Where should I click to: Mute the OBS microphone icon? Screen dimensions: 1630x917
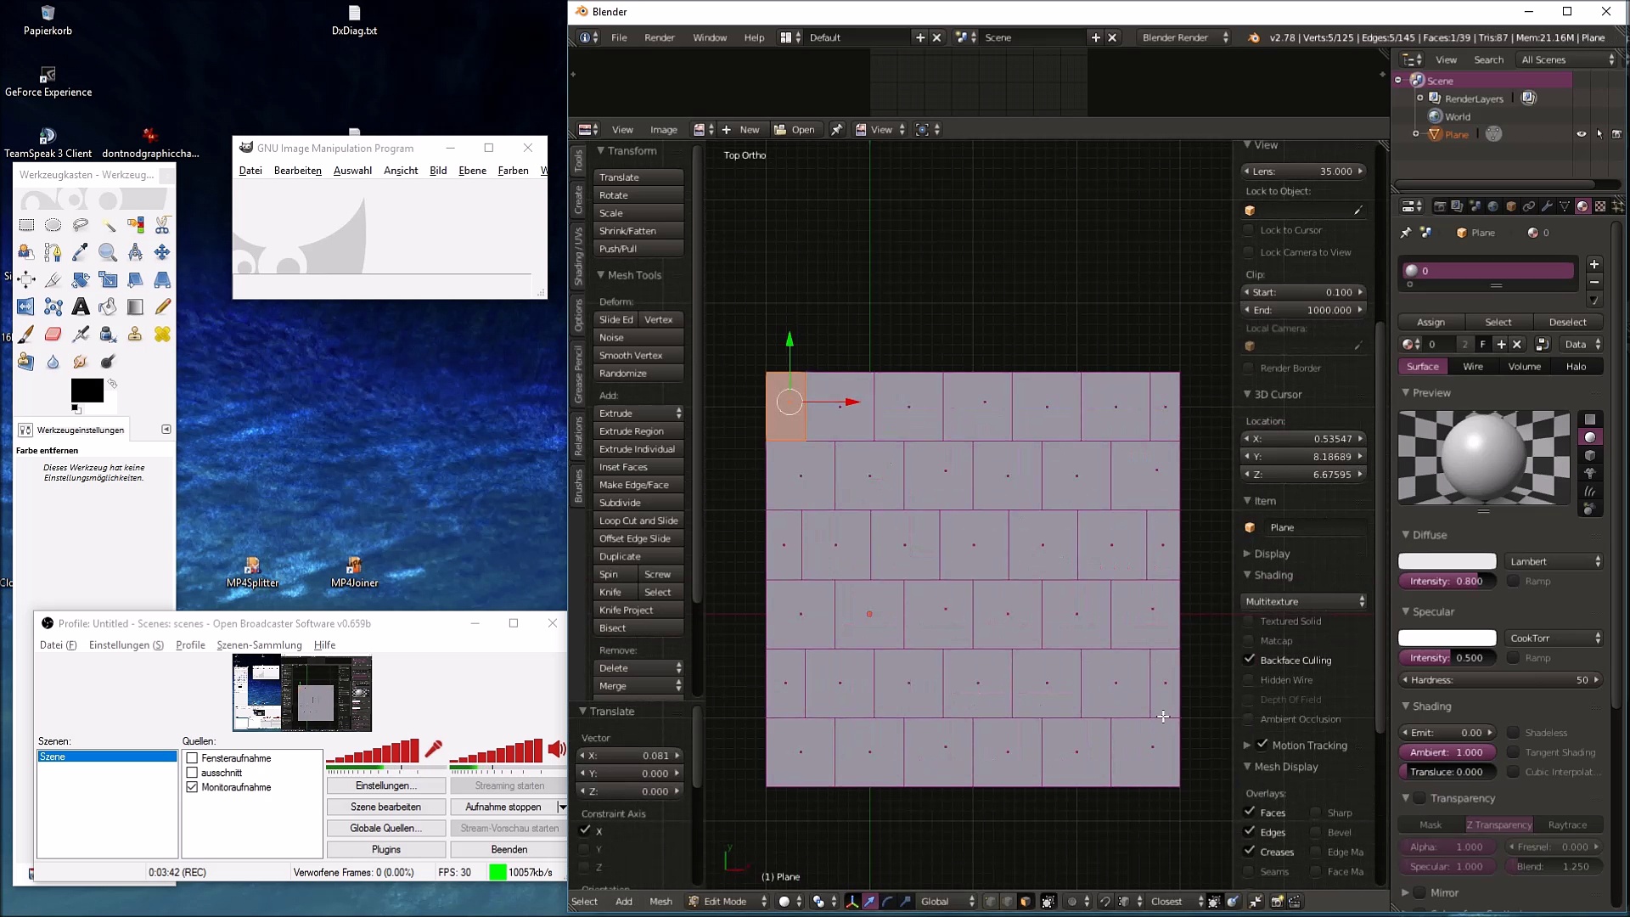pyautogui.click(x=433, y=749)
